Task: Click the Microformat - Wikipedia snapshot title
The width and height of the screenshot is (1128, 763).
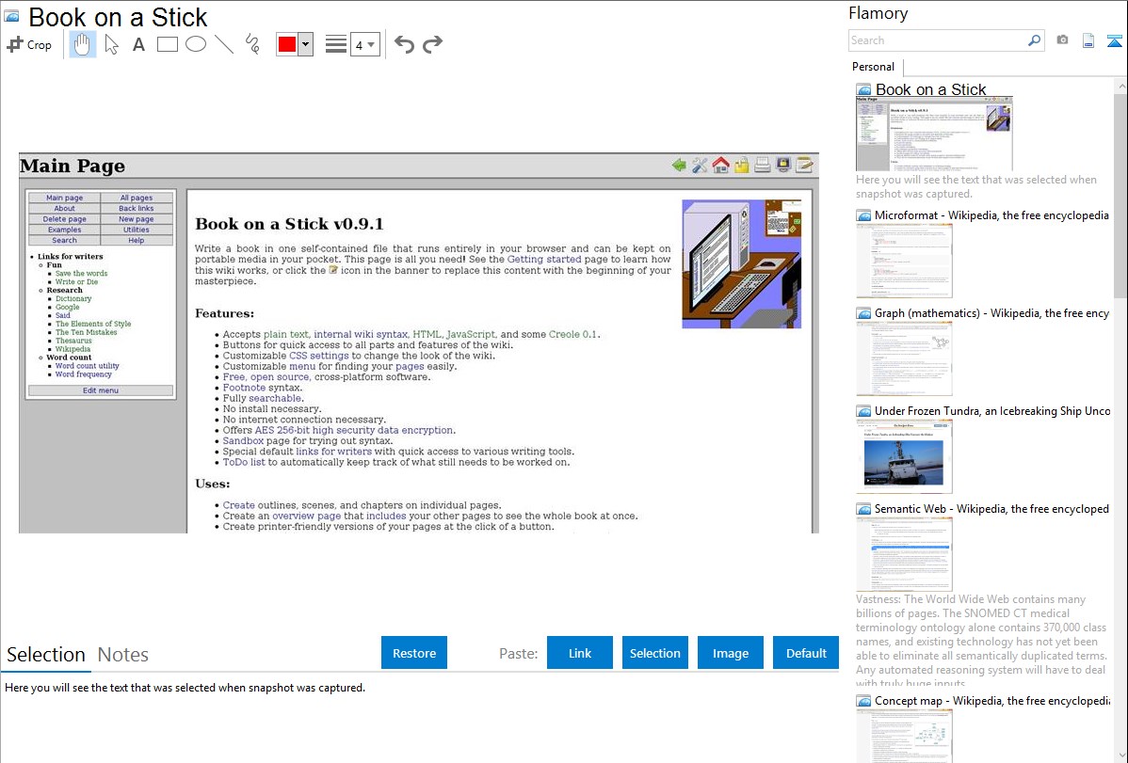Action: point(991,215)
